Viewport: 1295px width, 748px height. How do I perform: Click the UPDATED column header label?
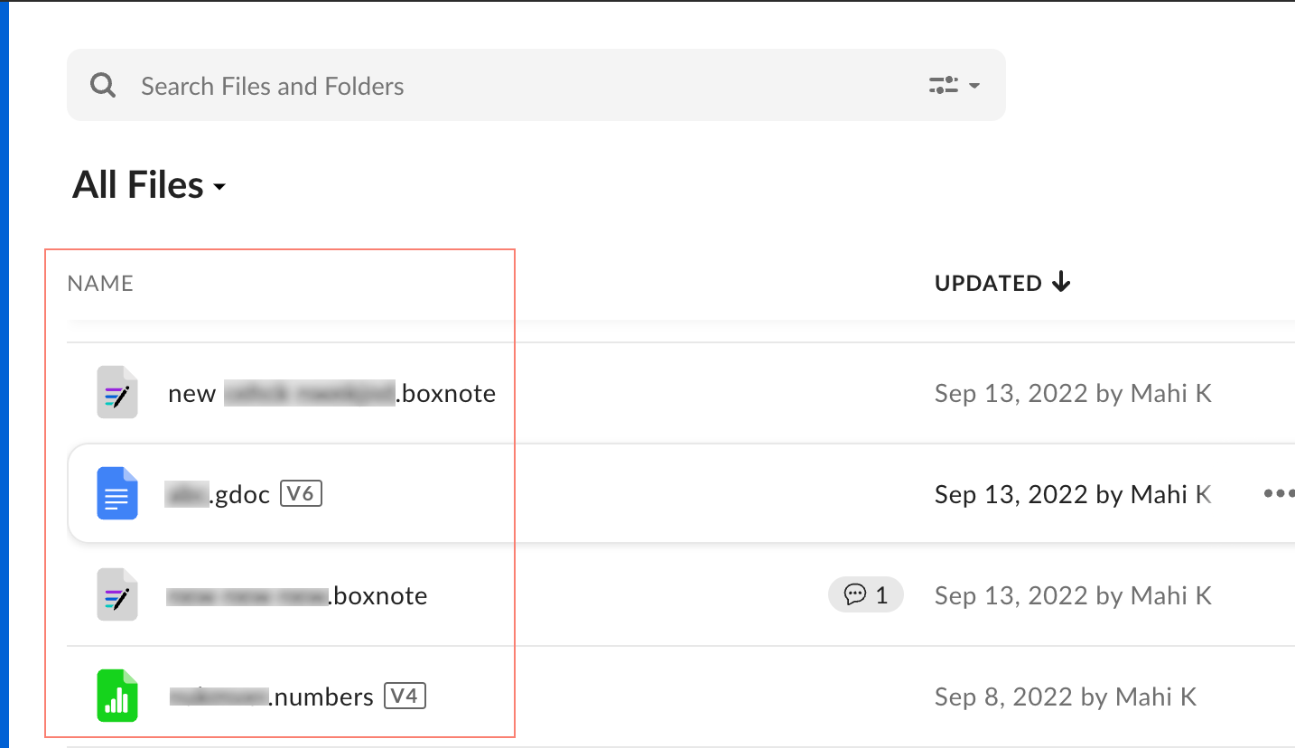(x=988, y=284)
